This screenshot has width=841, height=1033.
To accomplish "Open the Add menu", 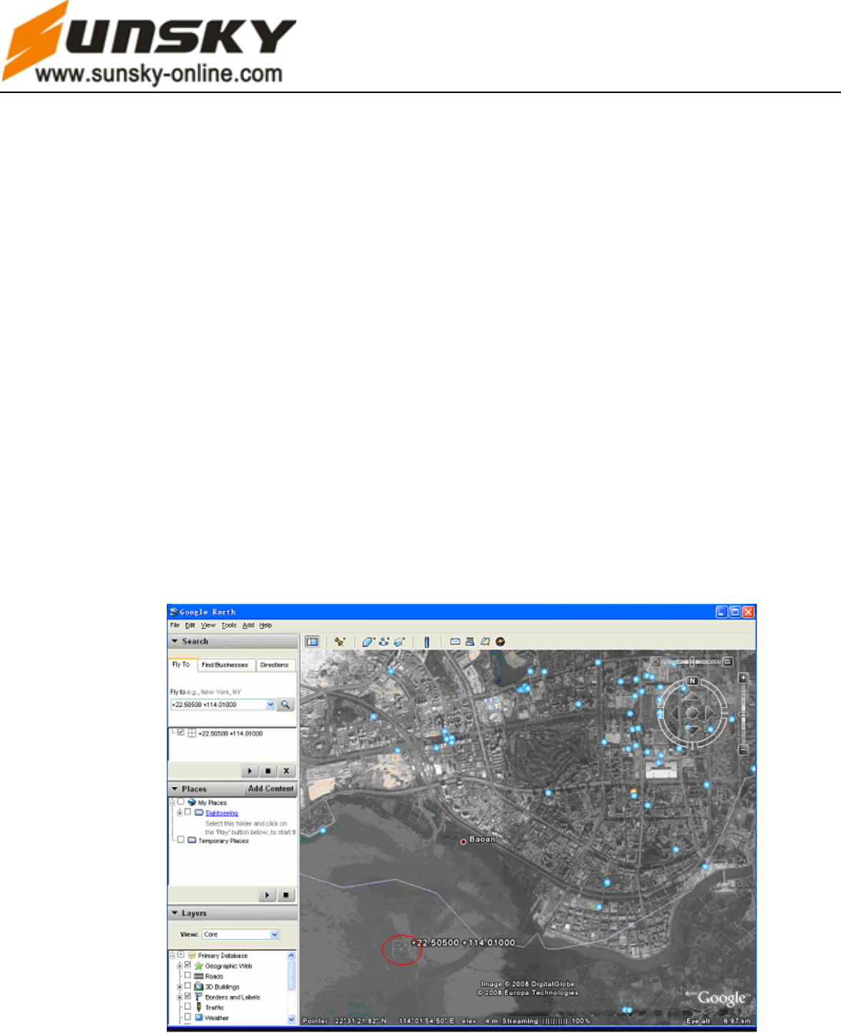I will pyautogui.click(x=248, y=625).
